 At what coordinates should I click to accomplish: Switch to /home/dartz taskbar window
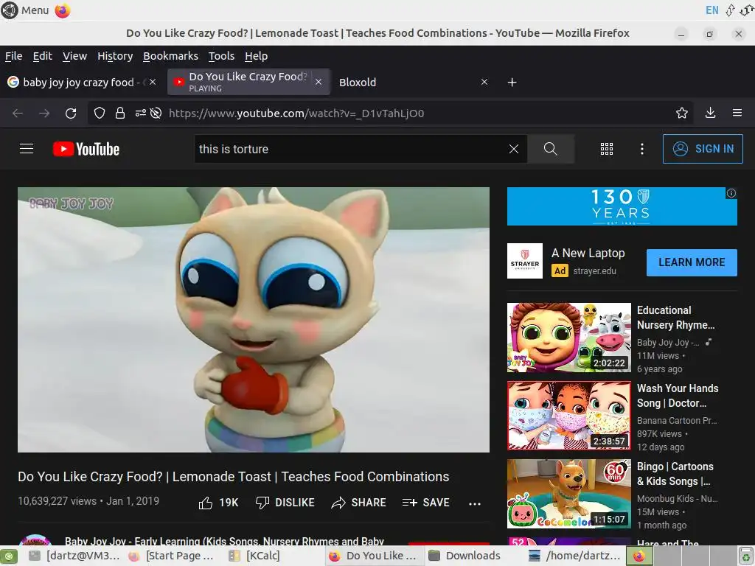pyautogui.click(x=575, y=556)
